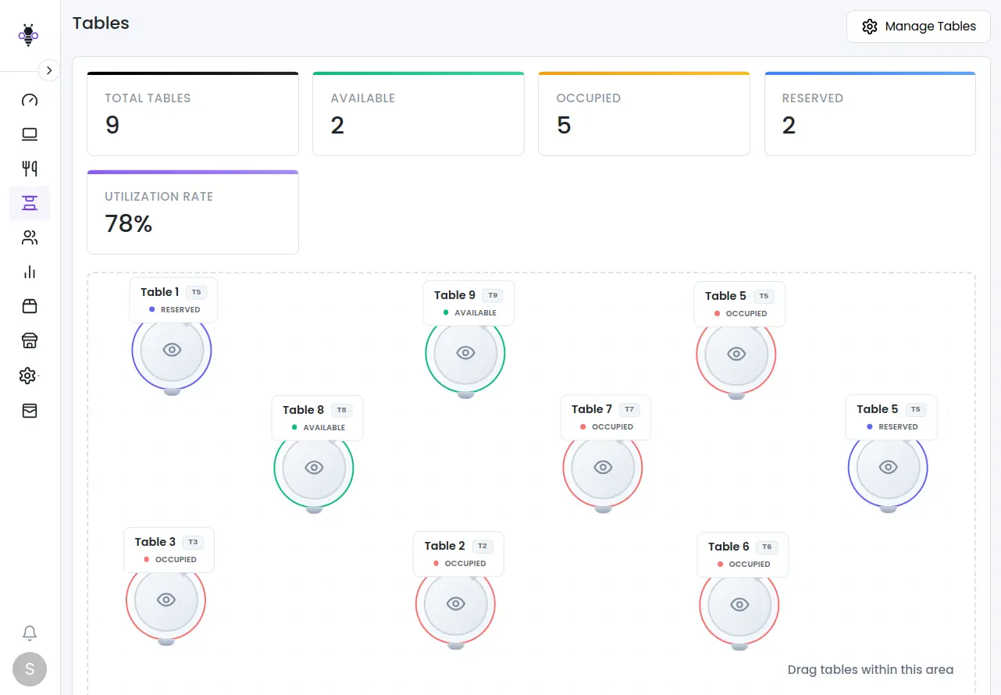
Task: Select the Available summary card
Action: click(x=418, y=115)
